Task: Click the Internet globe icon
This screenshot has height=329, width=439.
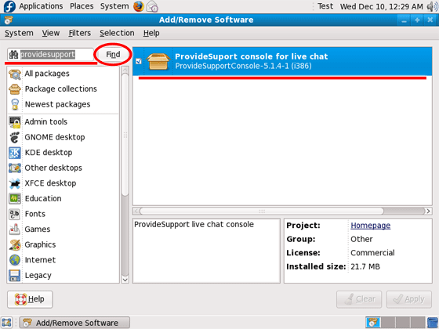Action: 15,260
